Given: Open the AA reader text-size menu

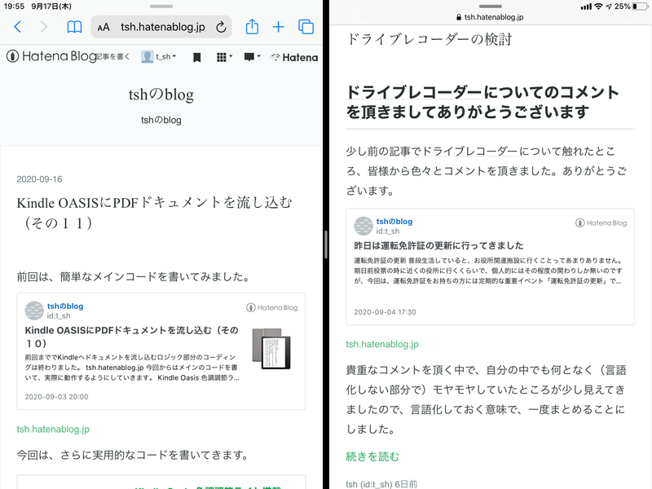Looking at the screenshot, I should (x=104, y=28).
